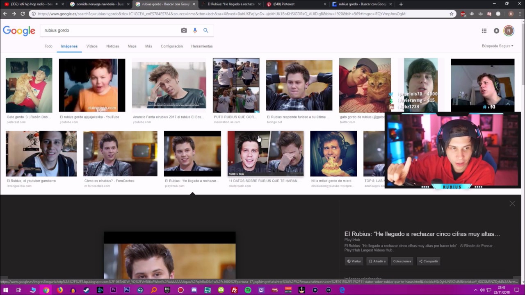Click the PlayItHub source link

coord(352,240)
